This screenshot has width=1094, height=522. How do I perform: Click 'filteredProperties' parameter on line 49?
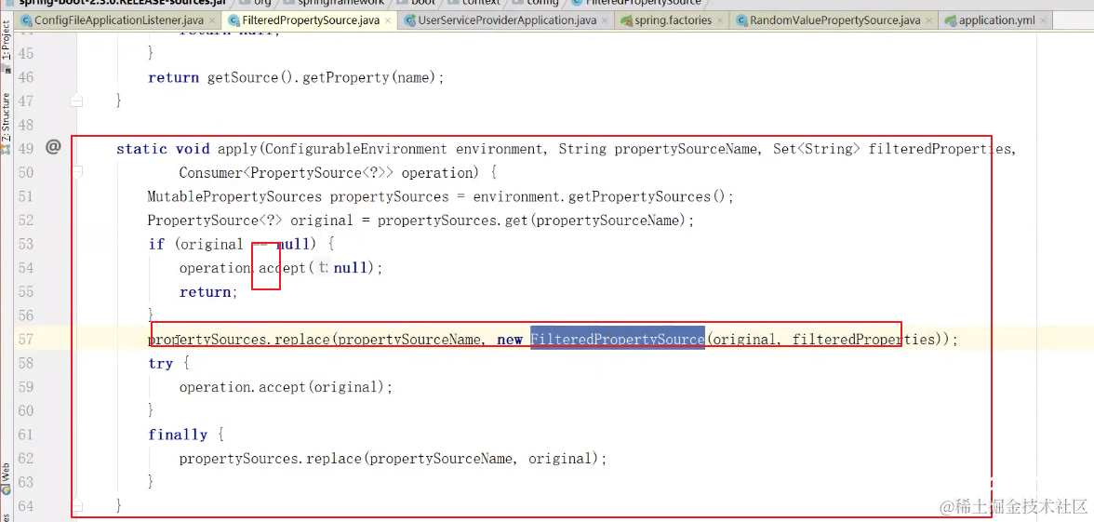(939, 149)
